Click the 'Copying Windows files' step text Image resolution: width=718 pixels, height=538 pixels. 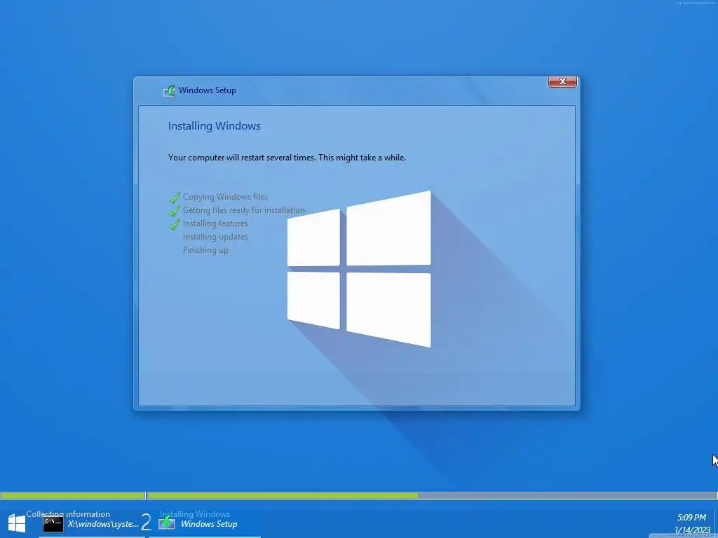[225, 197]
